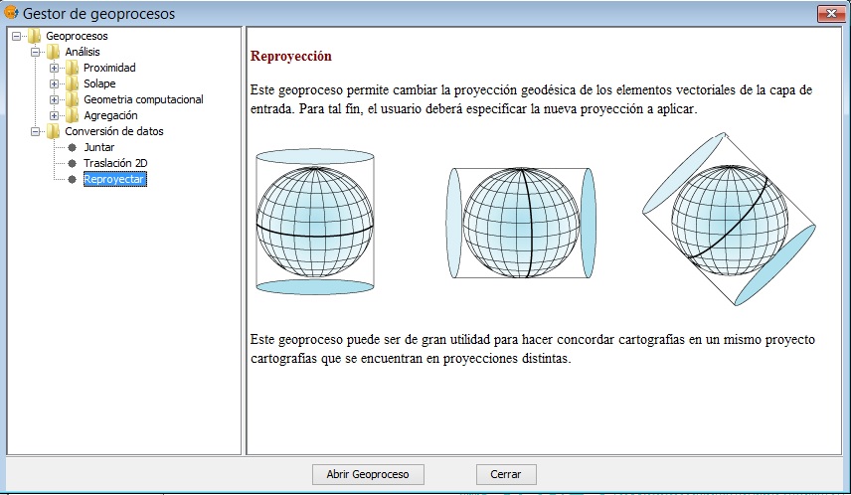Select the Solape tree label
The image size is (851, 495).
tap(99, 83)
